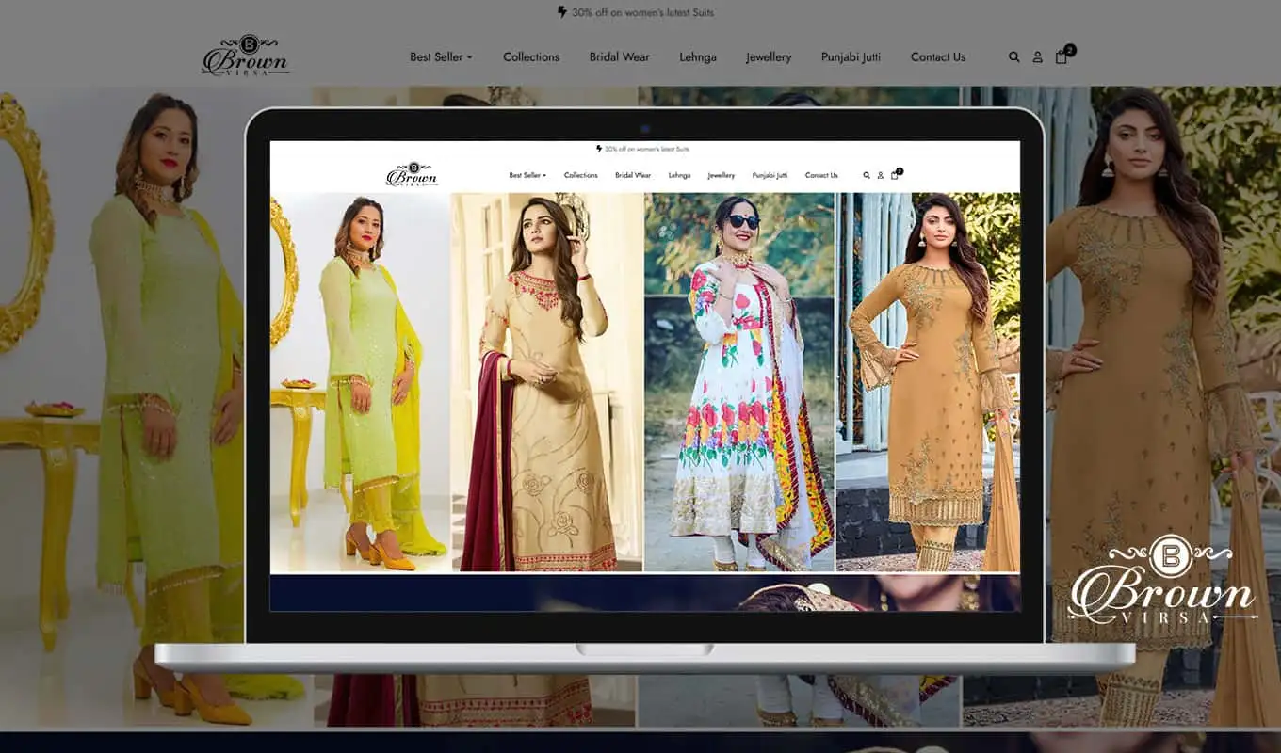Open Collections in the dimmed top header

(x=531, y=57)
